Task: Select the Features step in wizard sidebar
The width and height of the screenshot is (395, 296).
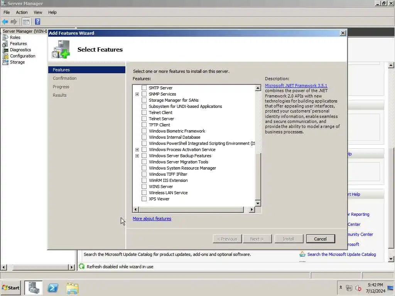Action: (x=87, y=70)
